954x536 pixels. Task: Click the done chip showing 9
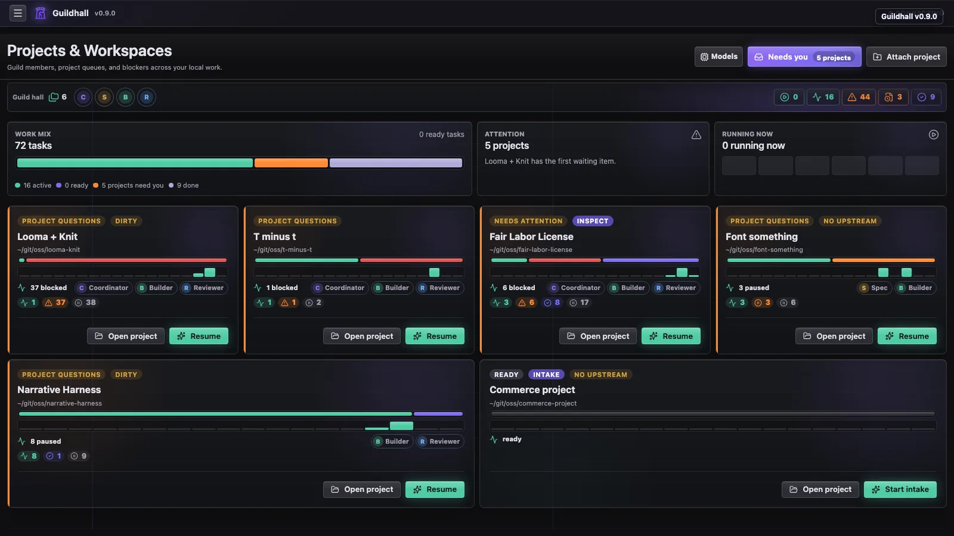pos(926,97)
